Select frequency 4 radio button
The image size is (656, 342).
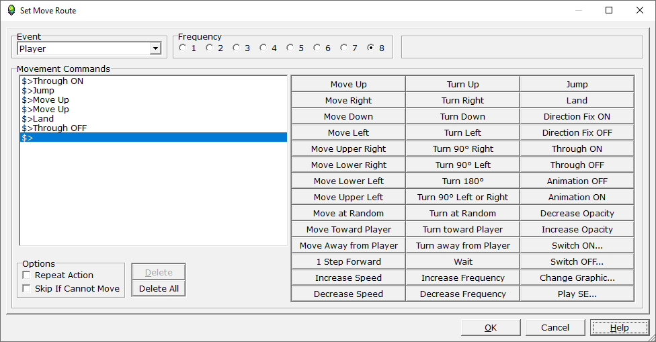click(263, 48)
